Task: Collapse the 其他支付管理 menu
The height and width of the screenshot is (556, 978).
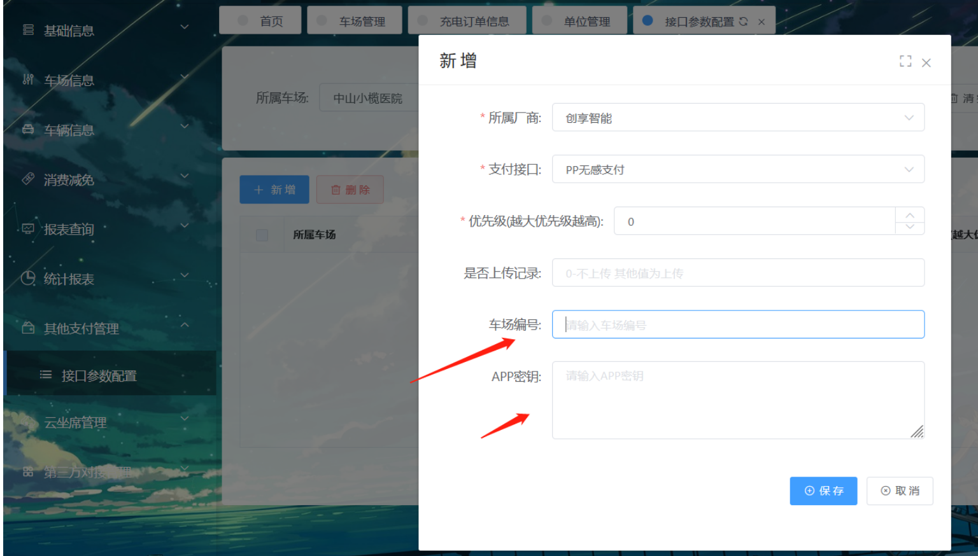Action: 185,324
